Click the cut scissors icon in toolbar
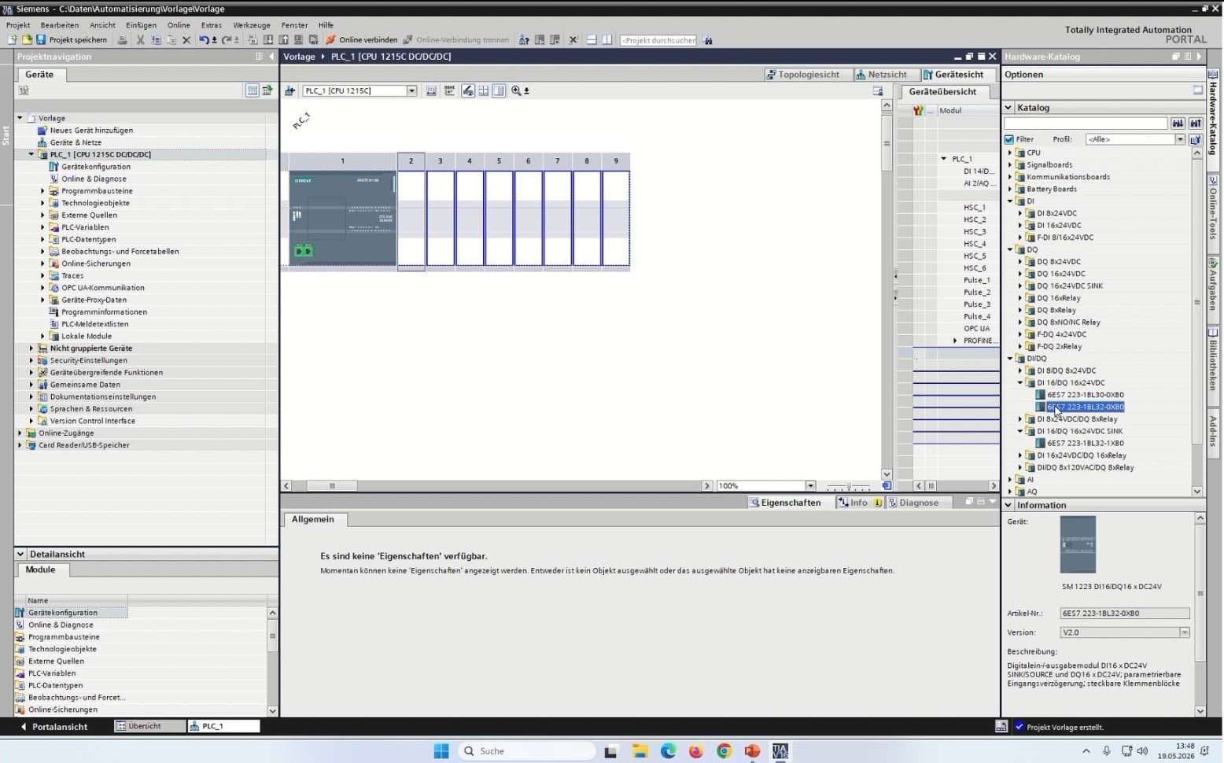This screenshot has height=763, width=1224. [x=140, y=39]
